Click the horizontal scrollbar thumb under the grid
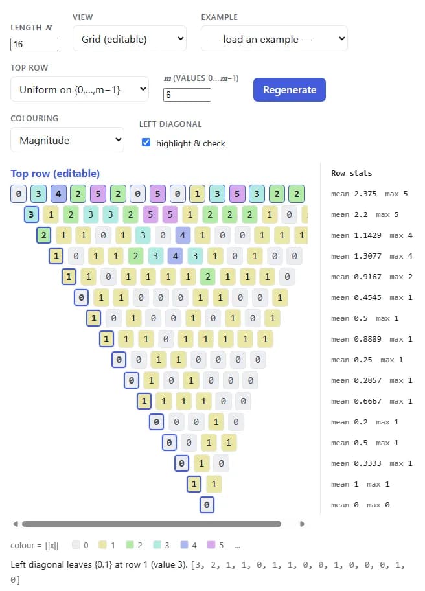The height and width of the screenshot is (591, 425). (x=152, y=524)
